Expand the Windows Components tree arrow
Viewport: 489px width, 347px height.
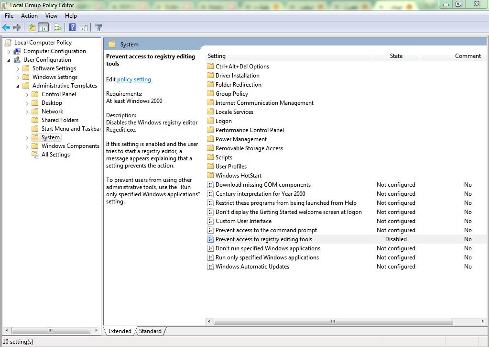pyautogui.click(x=27, y=146)
